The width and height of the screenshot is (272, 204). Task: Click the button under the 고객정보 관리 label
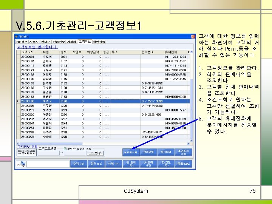pyautogui.click(x=26, y=152)
